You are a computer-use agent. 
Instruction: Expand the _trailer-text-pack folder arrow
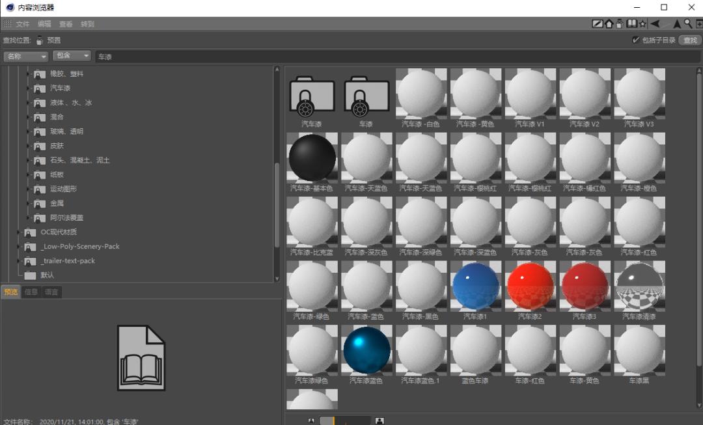19,261
